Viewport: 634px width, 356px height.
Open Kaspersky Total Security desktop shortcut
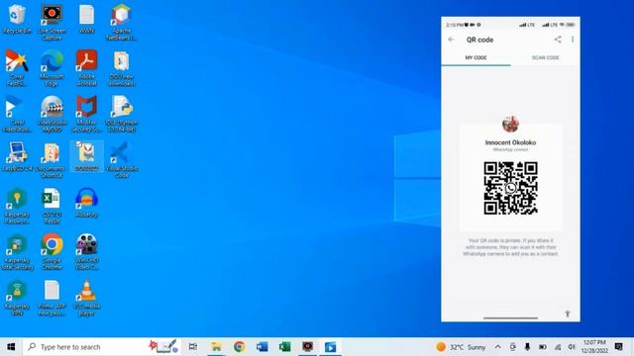coord(17,251)
